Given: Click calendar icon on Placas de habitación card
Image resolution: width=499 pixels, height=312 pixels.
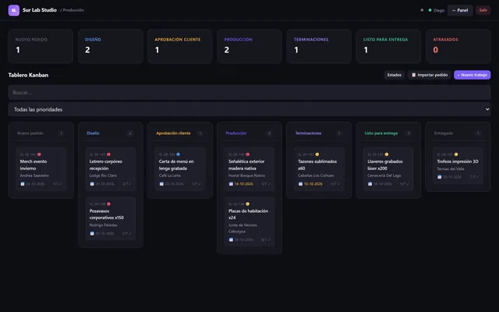Looking at the screenshot, I should (x=231, y=239).
